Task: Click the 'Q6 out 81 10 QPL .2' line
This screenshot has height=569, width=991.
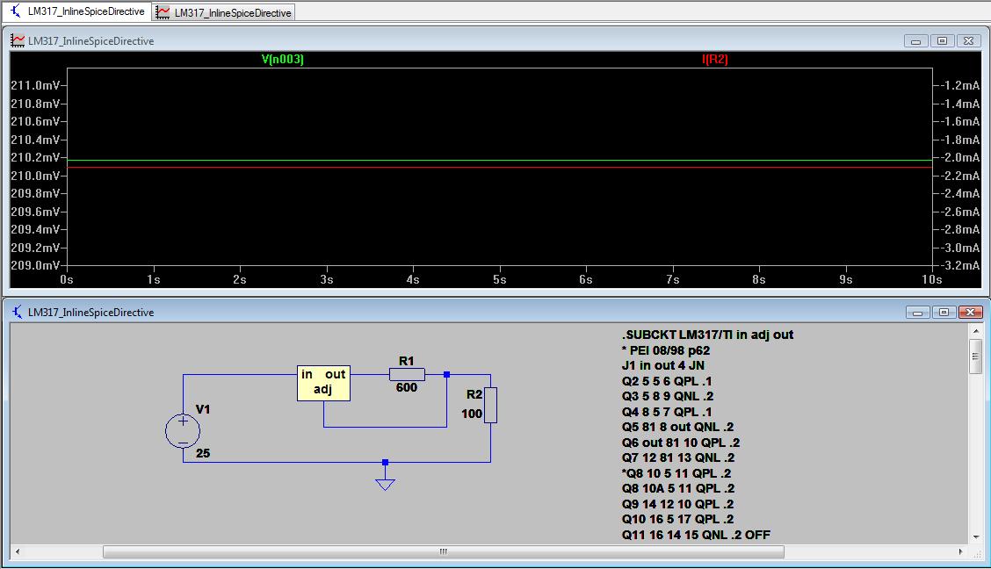Action: 681,443
